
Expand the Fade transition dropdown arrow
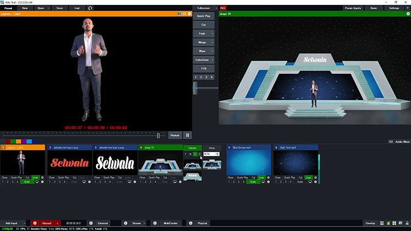(x=213, y=34)
